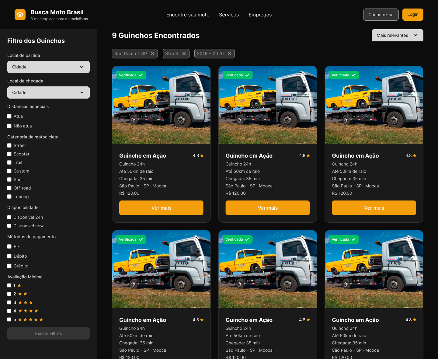Open the bottom-right tow truck photo
The width and height of the screenshot is (438, 359).
374,269
